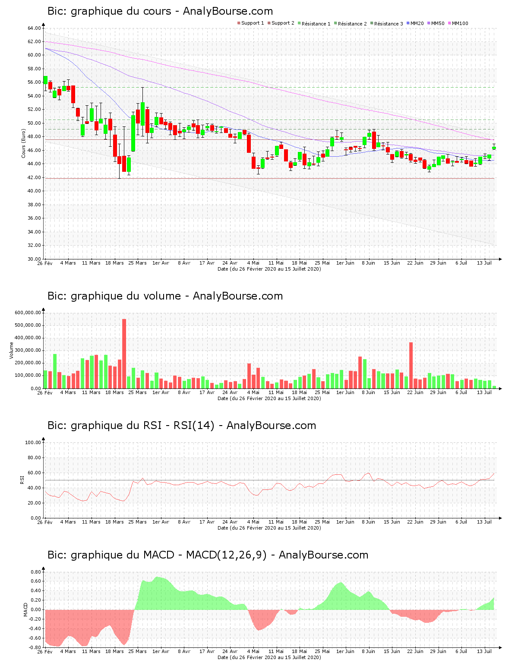Click the 'RSI' vertical axis label

[x=22, y=480]
